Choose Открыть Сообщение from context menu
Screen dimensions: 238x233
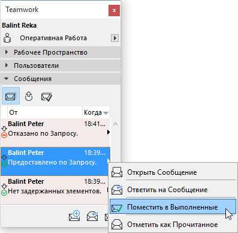pos(173,172)
